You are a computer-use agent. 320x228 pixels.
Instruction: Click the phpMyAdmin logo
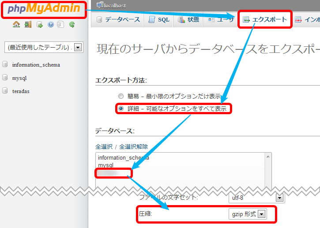[44, 9]
